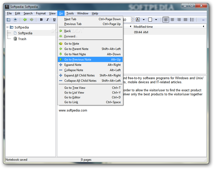This screenshot has height=169, width=214.
Task: Decrease font size with the down stepper
Action: [x=133, y=21]
